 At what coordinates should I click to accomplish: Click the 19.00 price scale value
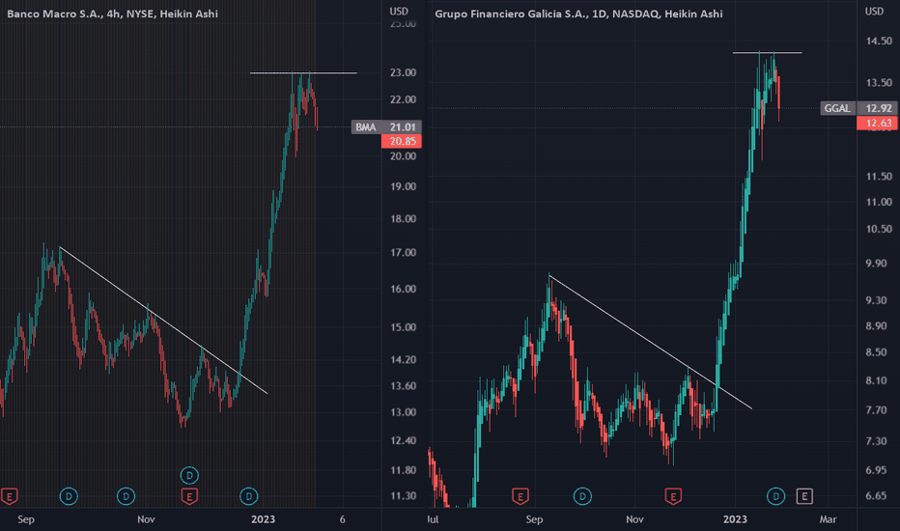tap(403, 186)
